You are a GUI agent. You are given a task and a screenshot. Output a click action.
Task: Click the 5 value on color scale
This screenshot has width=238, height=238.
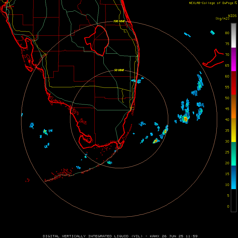228,196
